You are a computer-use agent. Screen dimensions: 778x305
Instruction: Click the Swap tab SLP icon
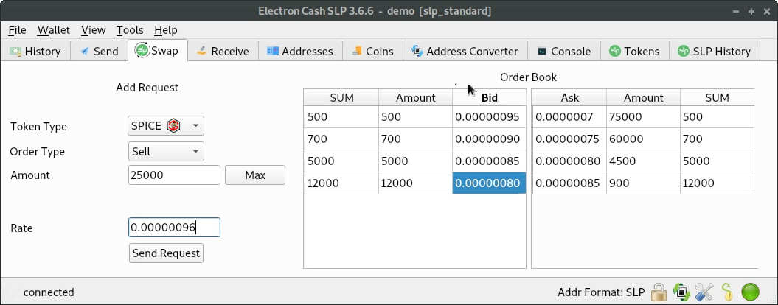pyautogui.click(x=143, y=50)
